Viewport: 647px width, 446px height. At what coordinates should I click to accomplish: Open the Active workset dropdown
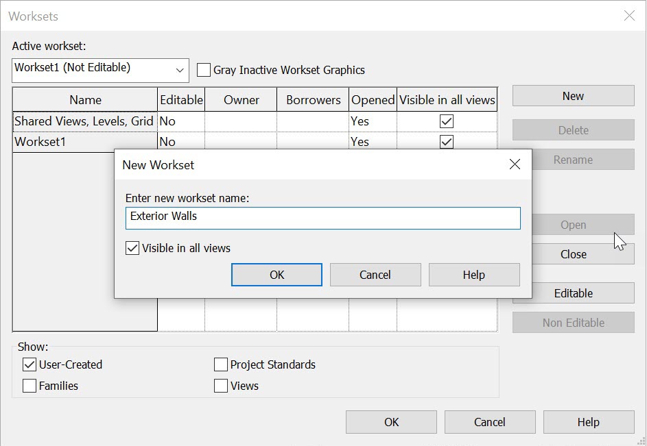pos(100,70)
